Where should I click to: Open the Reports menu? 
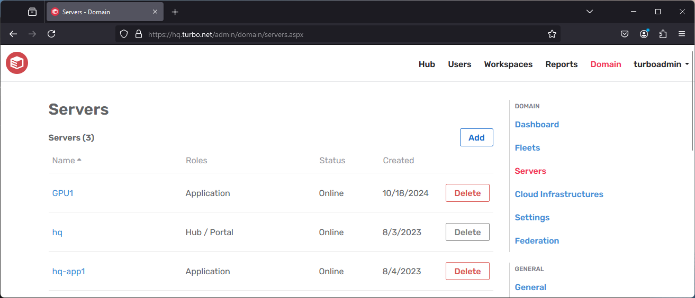562,64
